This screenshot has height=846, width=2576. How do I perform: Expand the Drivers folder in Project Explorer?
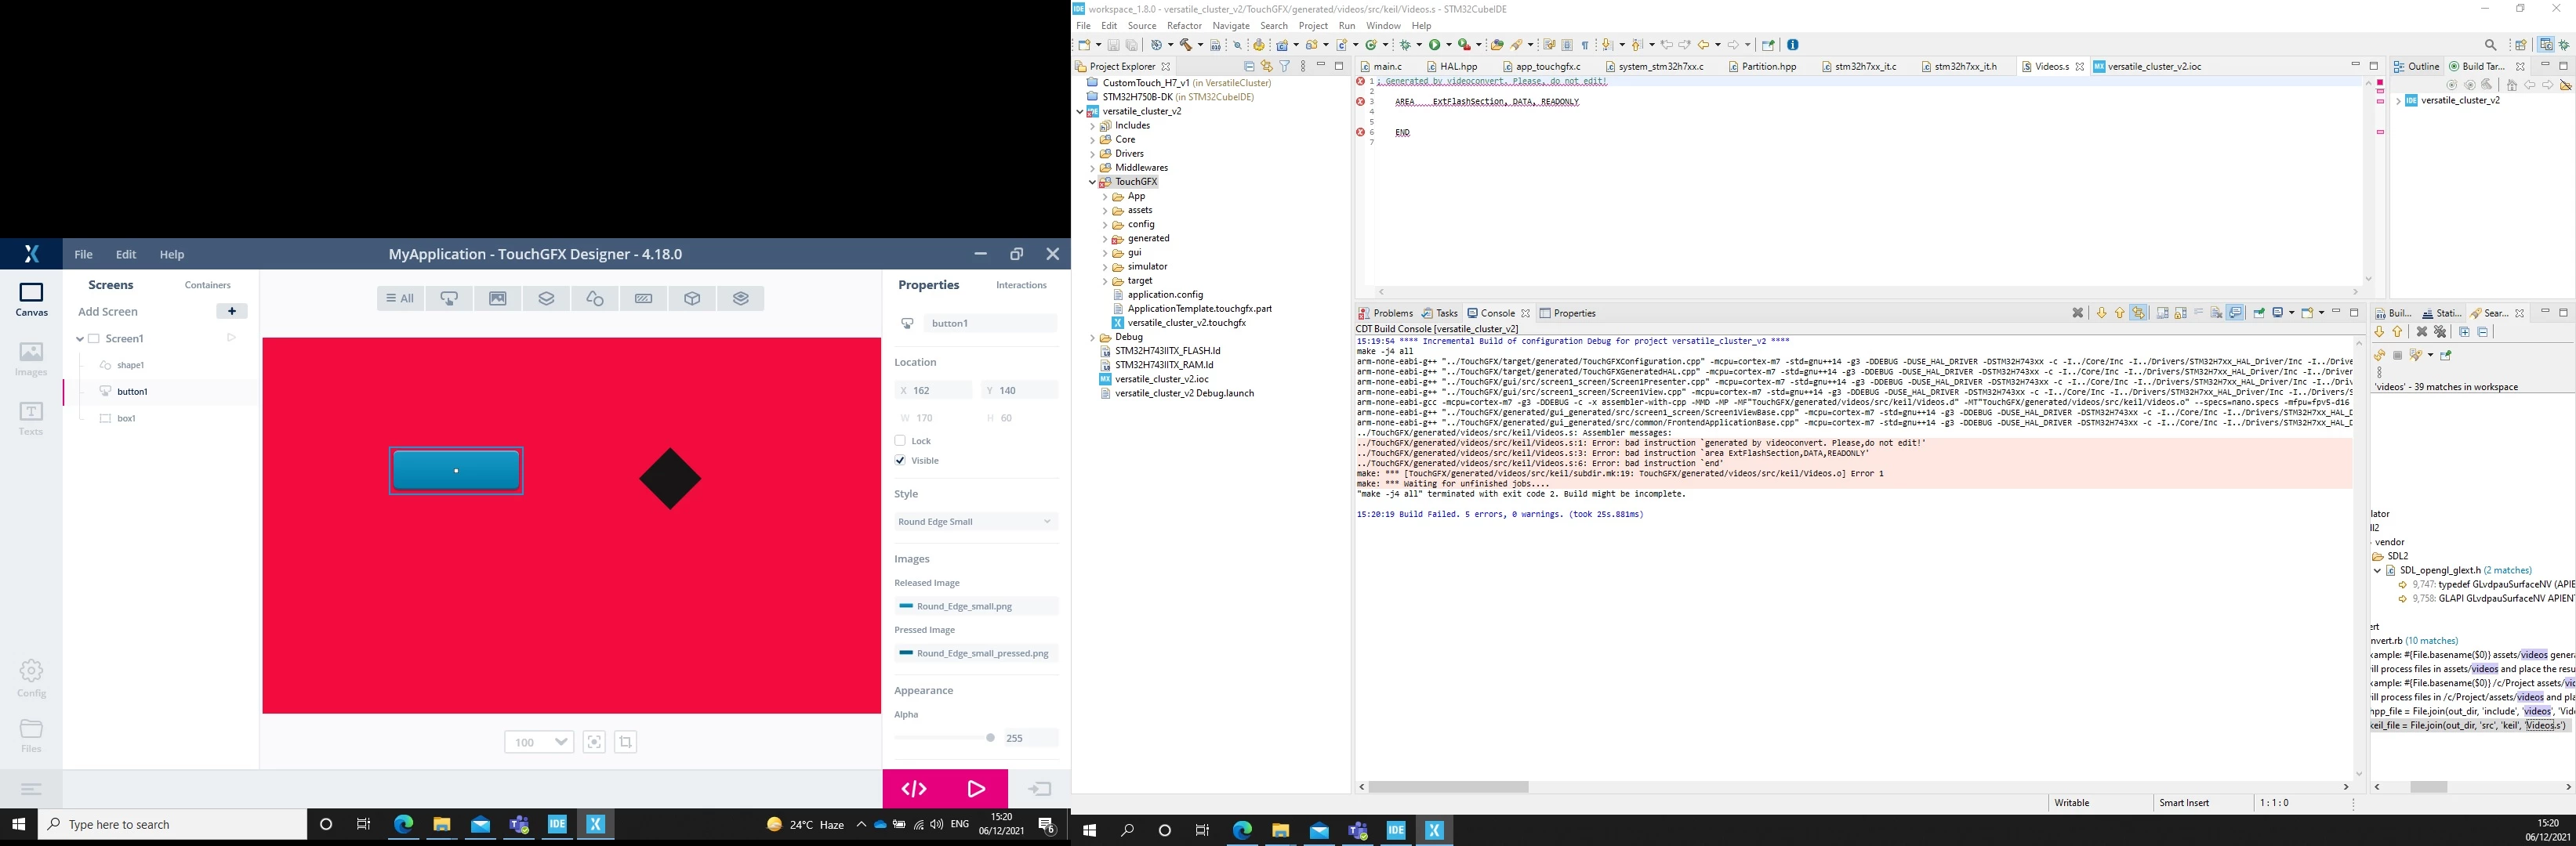click(1092, 154)
